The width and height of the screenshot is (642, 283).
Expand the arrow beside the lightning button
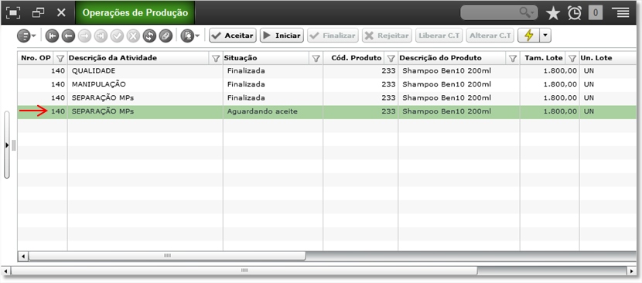coord(545,36)
